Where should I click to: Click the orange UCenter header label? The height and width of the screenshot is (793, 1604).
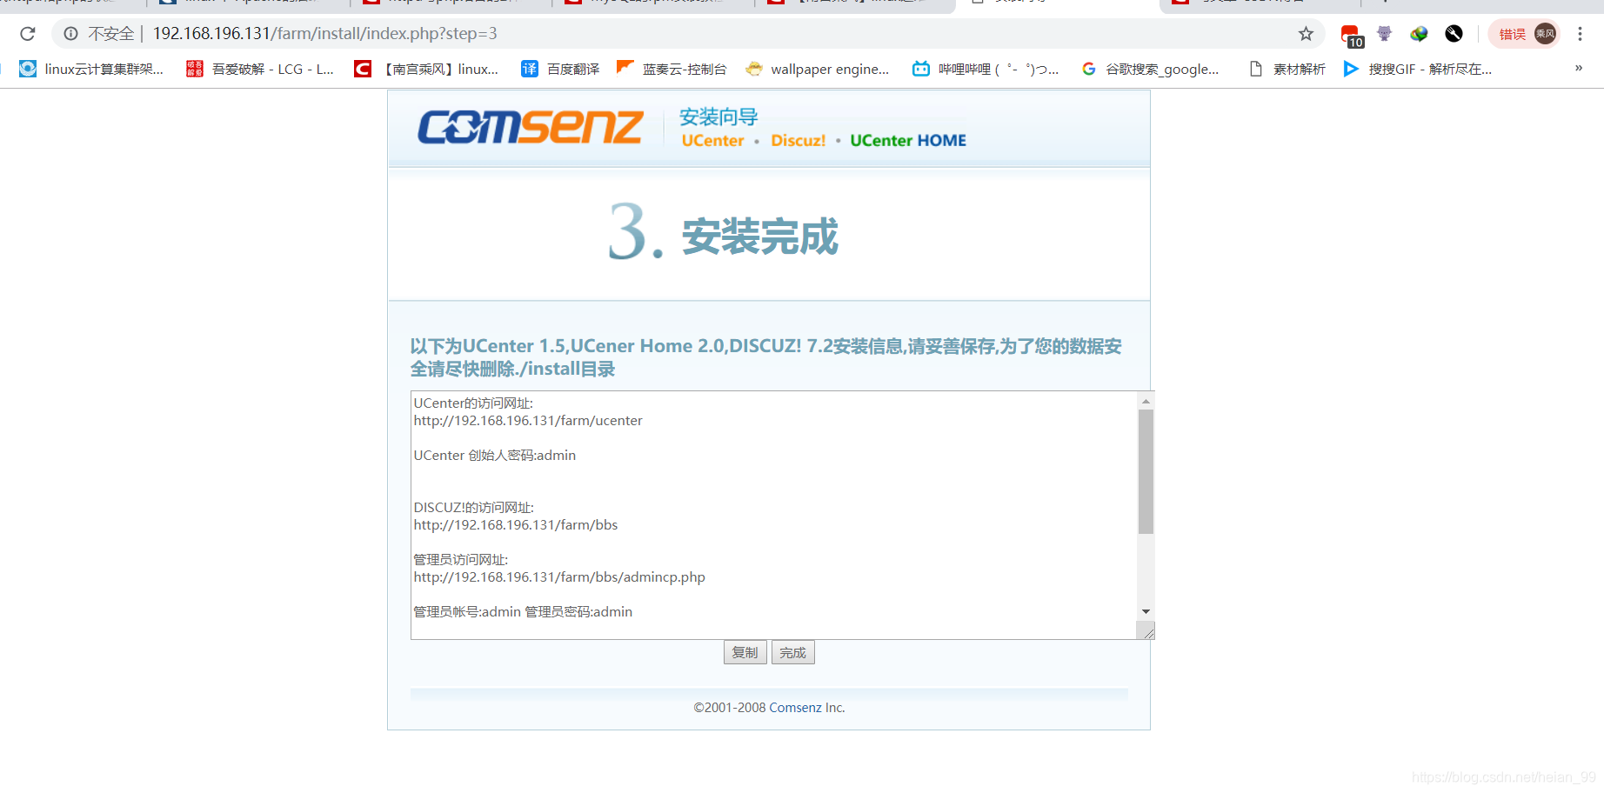point(712,141)
